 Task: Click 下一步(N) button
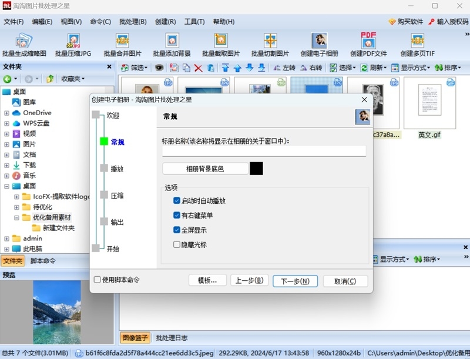tap(296, 281)
